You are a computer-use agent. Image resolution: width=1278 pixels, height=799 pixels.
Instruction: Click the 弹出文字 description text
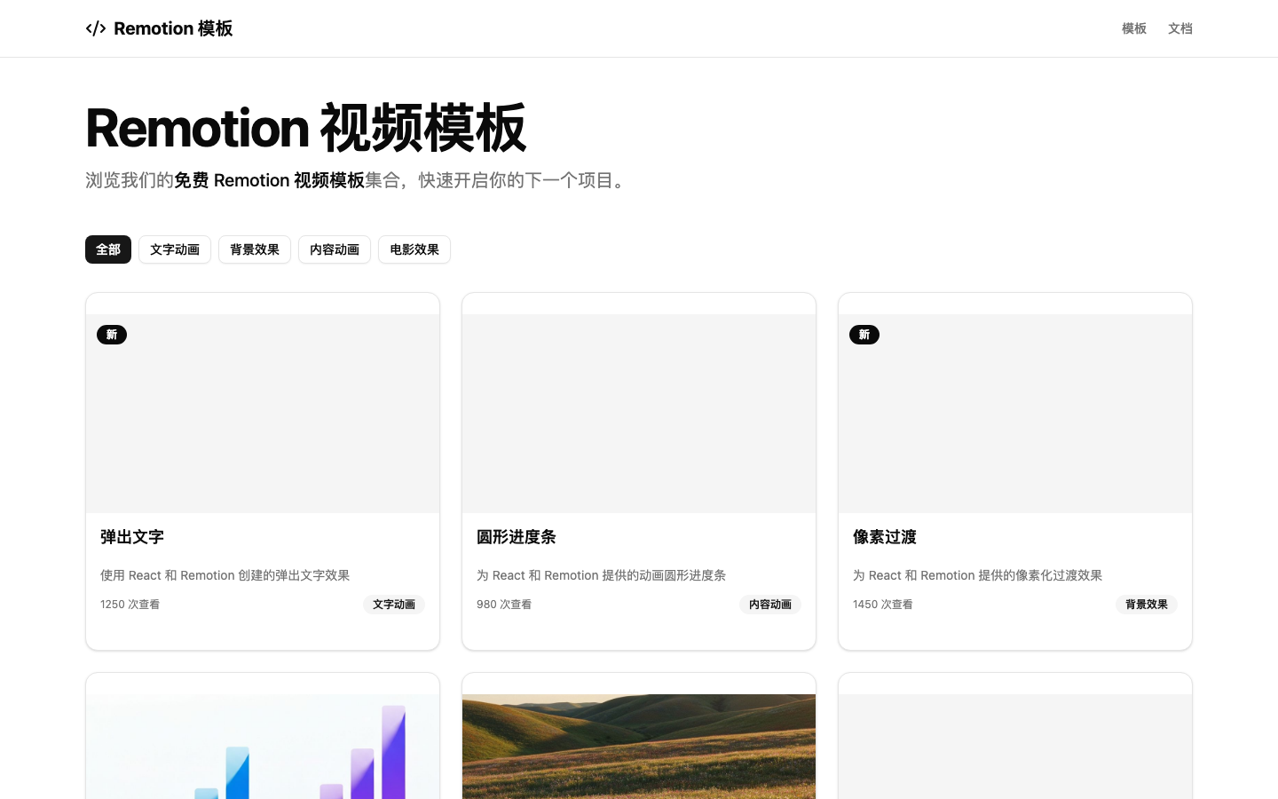225,575
